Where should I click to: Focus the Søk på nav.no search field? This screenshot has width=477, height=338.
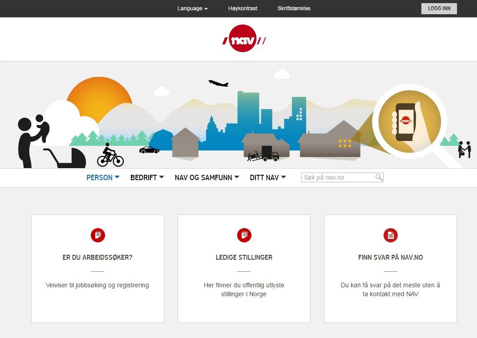coord(337,177)
